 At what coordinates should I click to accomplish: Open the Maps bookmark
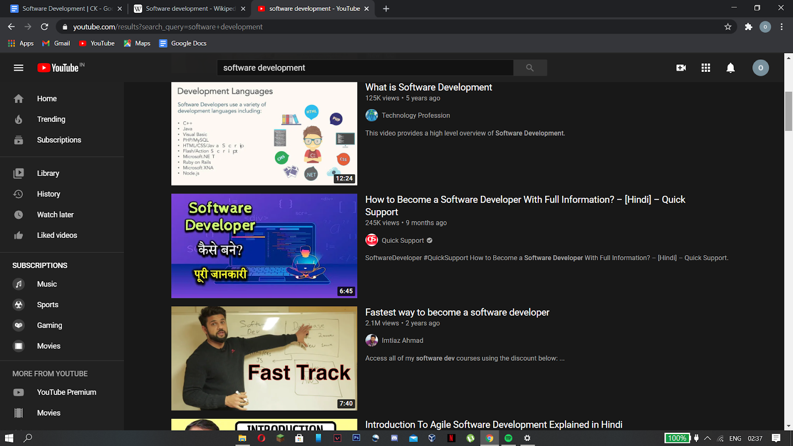137,44
